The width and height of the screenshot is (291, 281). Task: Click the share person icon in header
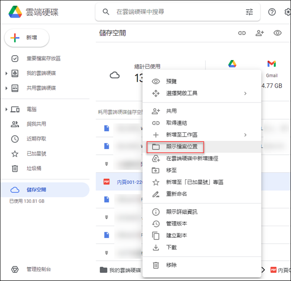(x=260, y=33)
